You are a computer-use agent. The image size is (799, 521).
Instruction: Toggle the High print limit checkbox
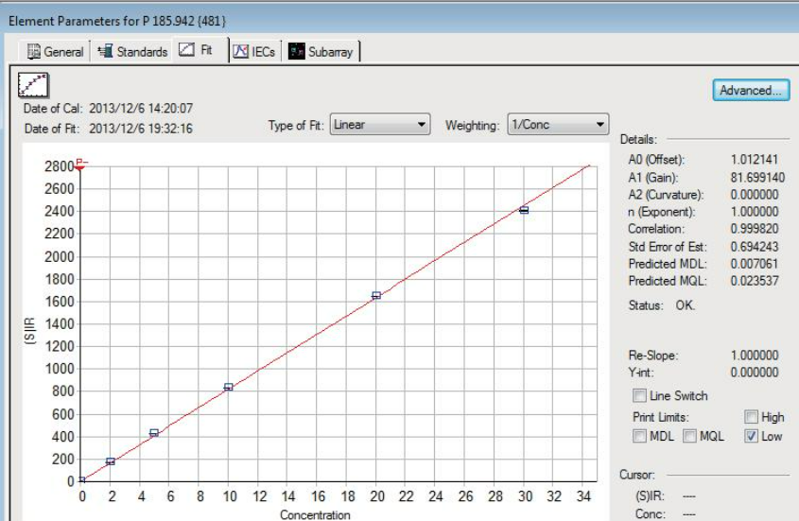[751, 416]
